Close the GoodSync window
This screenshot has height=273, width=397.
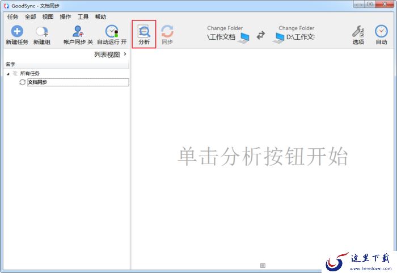385,5
